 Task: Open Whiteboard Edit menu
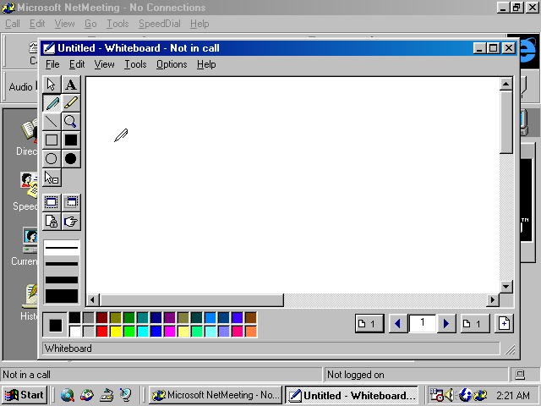pos(77,64)
